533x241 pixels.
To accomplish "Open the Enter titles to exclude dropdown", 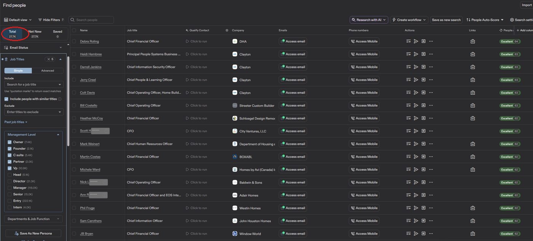I will 34,112.
